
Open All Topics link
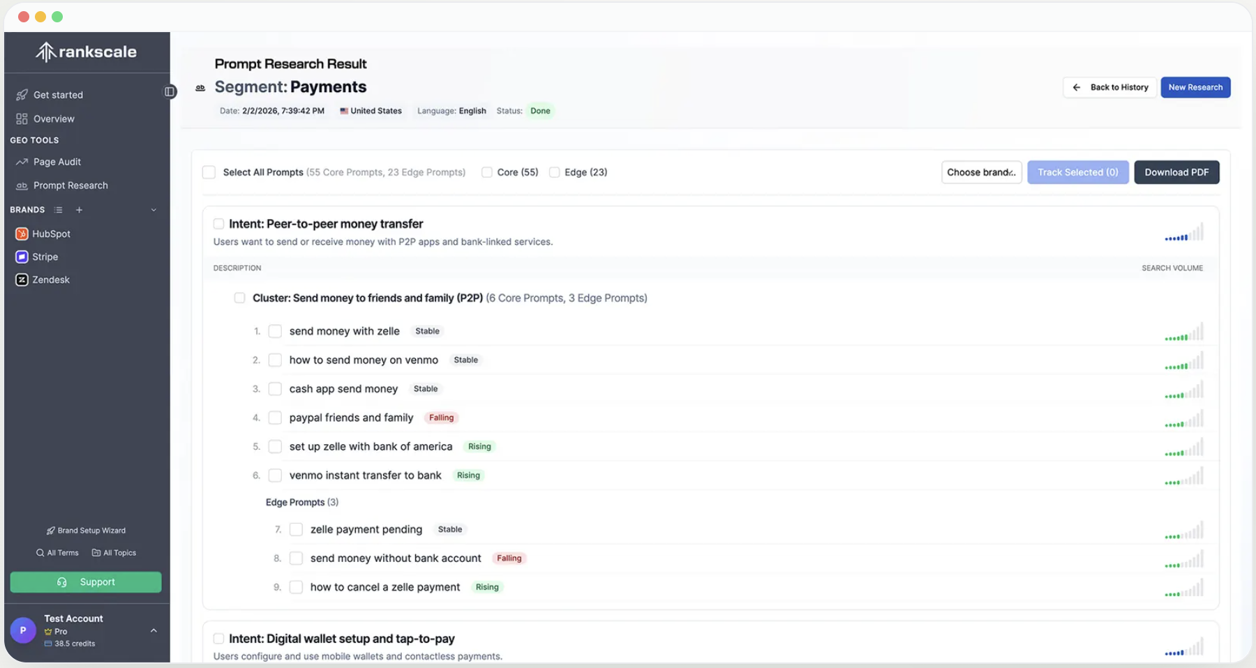(114, 553)
